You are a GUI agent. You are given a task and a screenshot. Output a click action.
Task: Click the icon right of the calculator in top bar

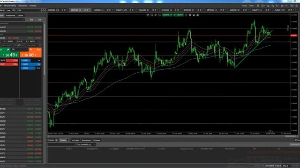tap(263, 6)
